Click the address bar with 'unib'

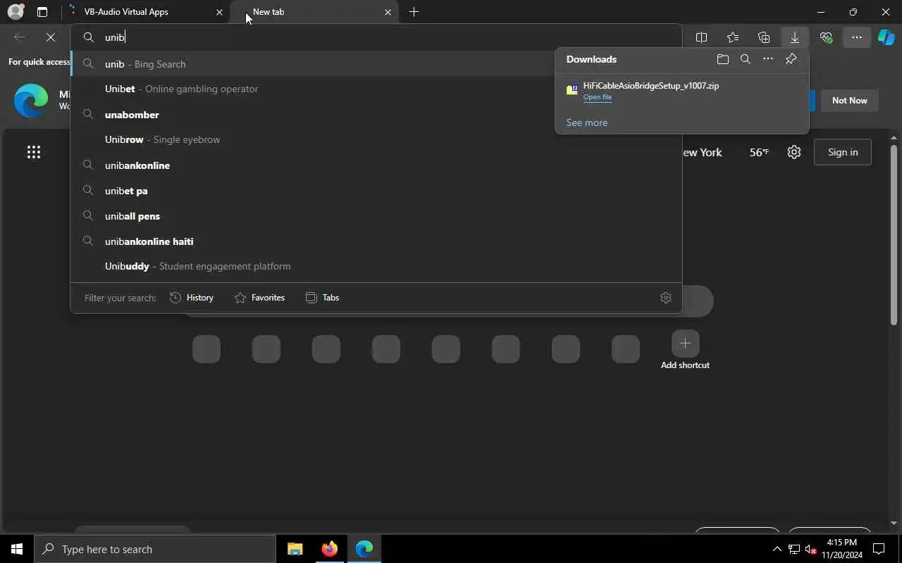tap(376, 37)
